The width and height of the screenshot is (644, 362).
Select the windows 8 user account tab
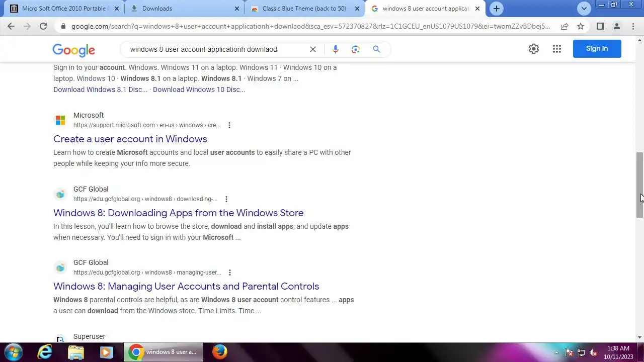pyautogui.click(x=425, y=9)
